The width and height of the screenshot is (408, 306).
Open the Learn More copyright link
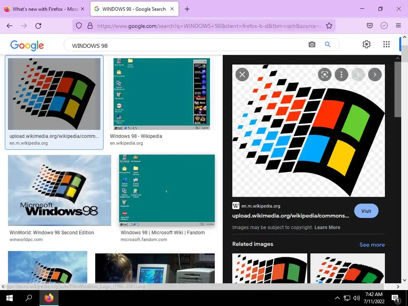tap(328, 228)
